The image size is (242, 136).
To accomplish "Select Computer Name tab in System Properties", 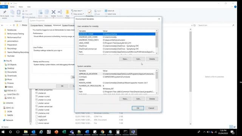I will 37,25.
